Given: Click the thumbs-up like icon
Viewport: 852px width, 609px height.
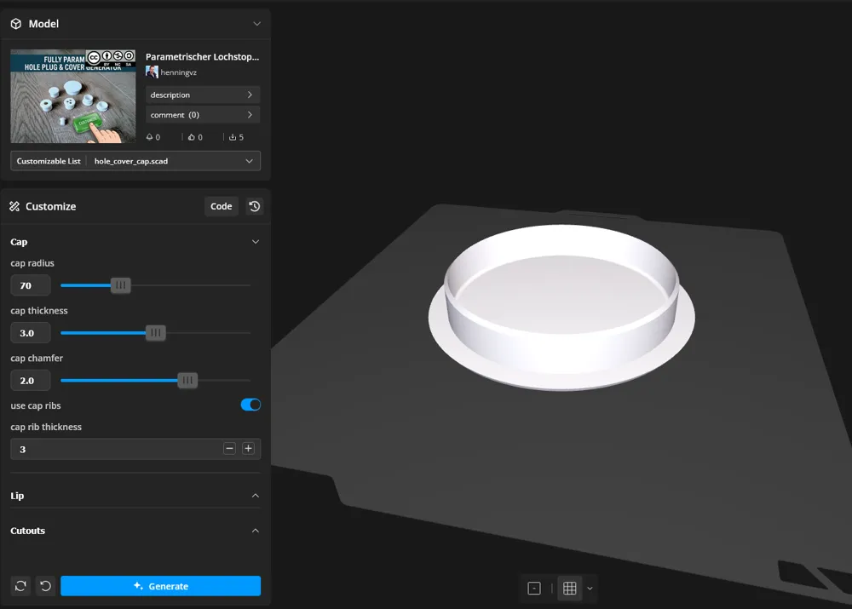Looking at the screenshot, I should tap(191, 137).
